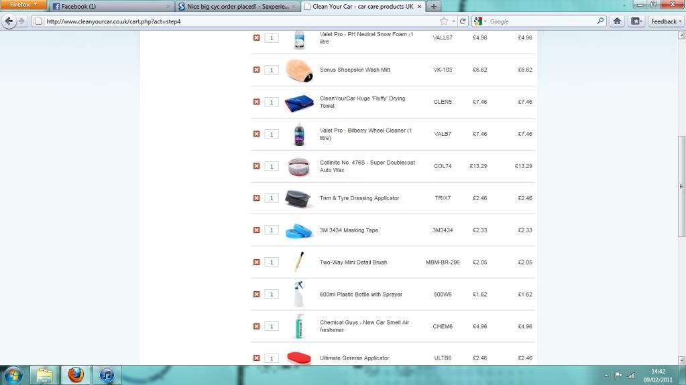Close the Facebook tab
The width and height of the screenshot is (686, 385).
(168, 7)
